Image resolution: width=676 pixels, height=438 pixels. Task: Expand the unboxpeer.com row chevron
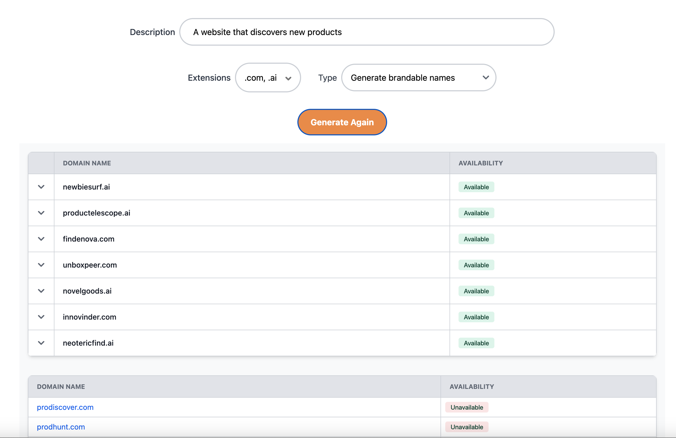point(41,265)
